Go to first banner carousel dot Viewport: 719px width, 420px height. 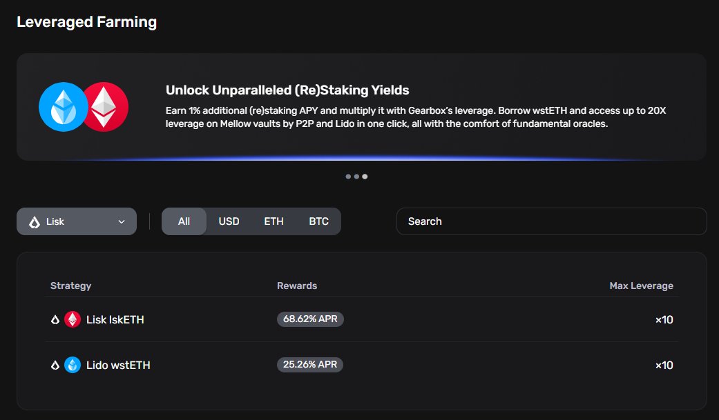pyautogui.click(x=348, y=177)
